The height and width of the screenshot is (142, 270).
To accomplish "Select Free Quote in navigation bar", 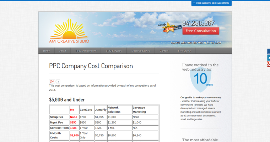I will (x=184, y=51).
